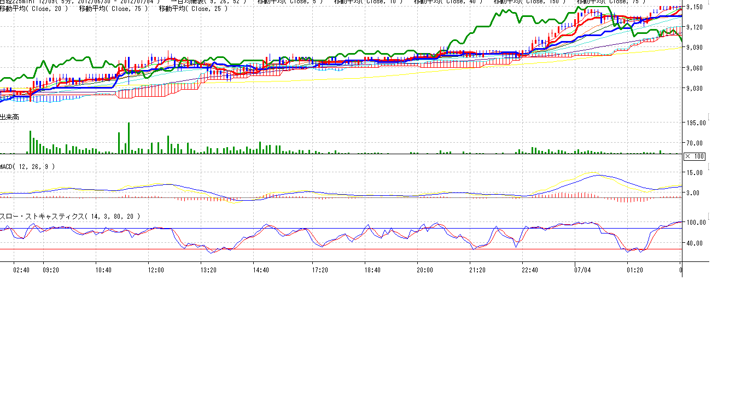Click the 40.00 stochastics scale label
The width and height of the screenshot is (747, 420).
(x=697, y=243)
